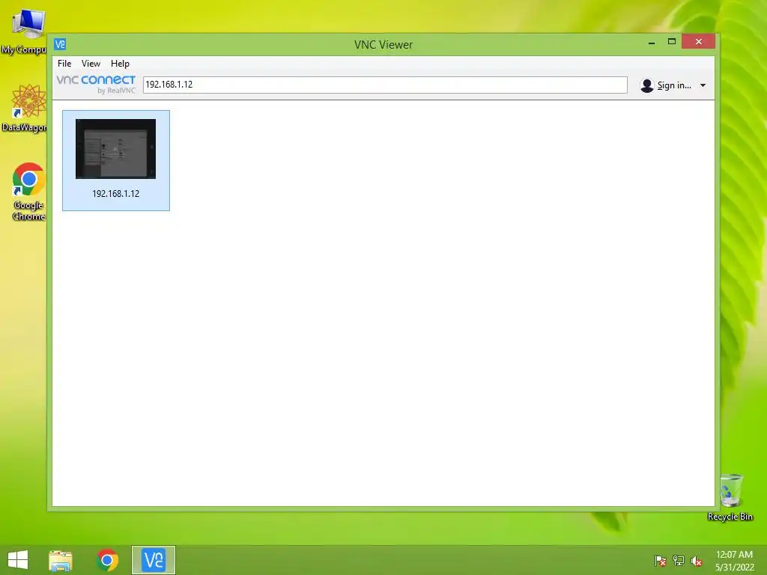Click the Sign in user avatar icon

pyautogui.click(x=646, y=85)
